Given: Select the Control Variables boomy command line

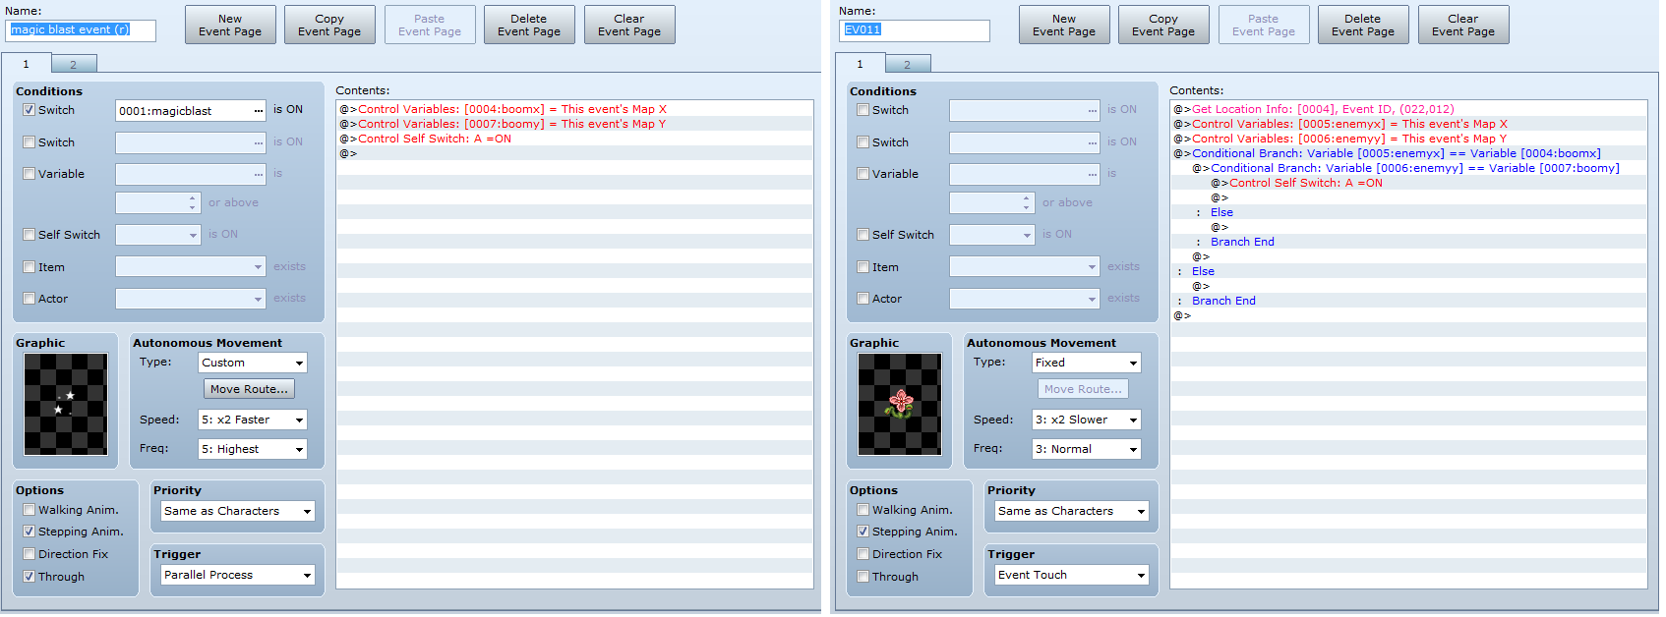Looking at the screenshot, I should pyautogui.click(x=511, y=124).
